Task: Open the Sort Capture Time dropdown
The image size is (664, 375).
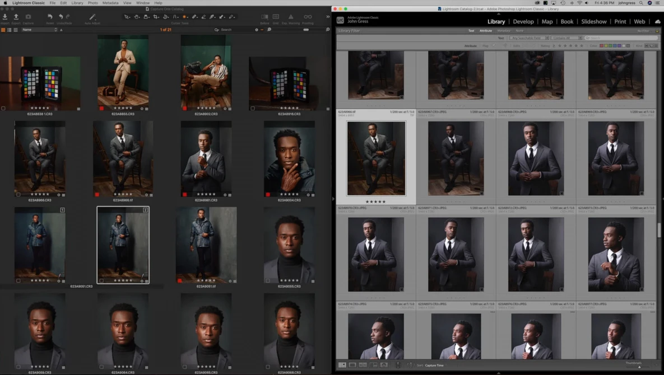Action: 434,365
